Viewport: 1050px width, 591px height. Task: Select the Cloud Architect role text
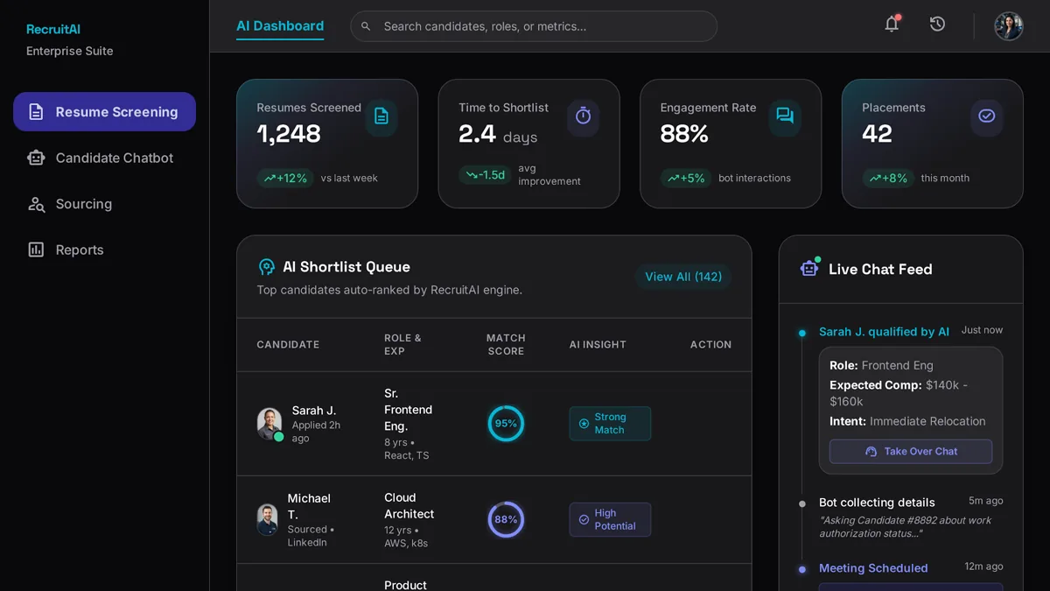pos(409,506)
